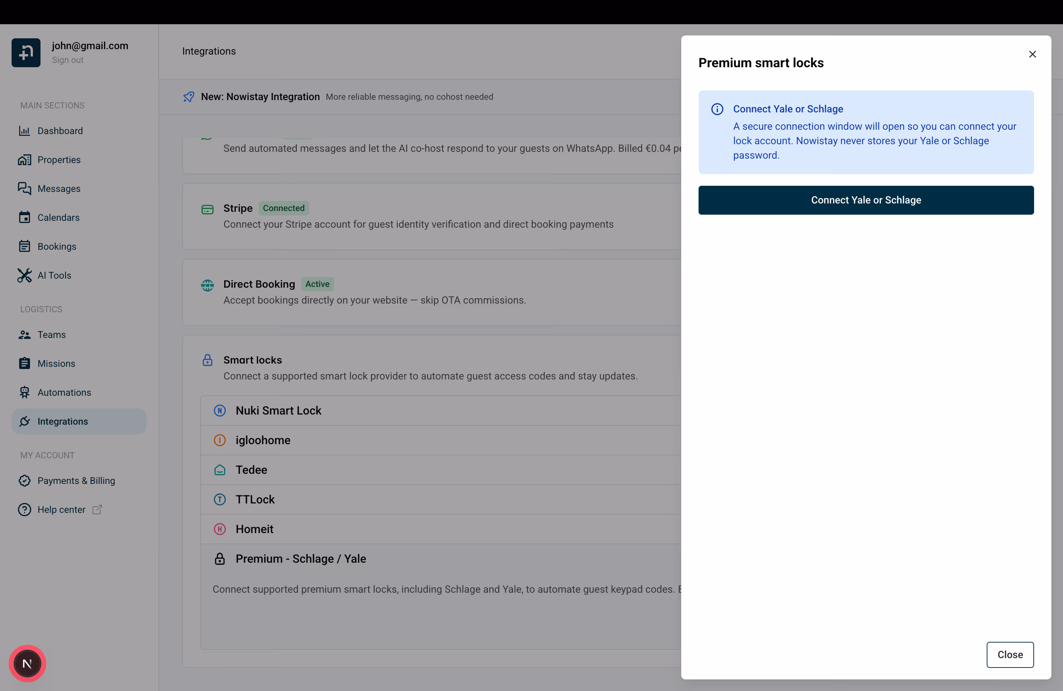Click the Missions clipboard icon
This screenshot has width=1063, height=691.
(x=25, y=363)
